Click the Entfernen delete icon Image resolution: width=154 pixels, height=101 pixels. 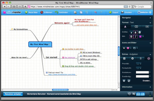click(x=42, y=12)
